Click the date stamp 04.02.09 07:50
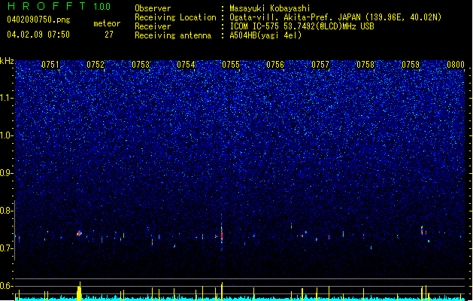 click(38, 35)
